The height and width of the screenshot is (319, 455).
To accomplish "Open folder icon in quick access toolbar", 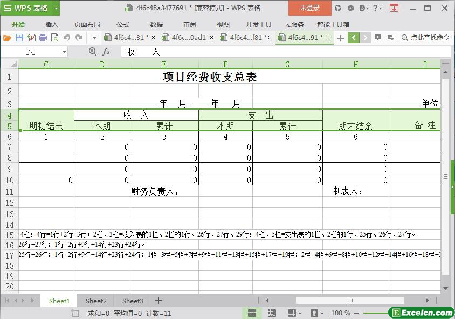I will click(7, 38).
